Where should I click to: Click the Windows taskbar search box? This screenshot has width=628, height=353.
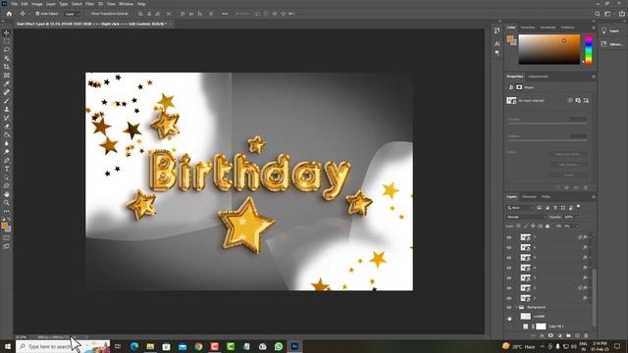pyautogui.click(x=63, y=346)
